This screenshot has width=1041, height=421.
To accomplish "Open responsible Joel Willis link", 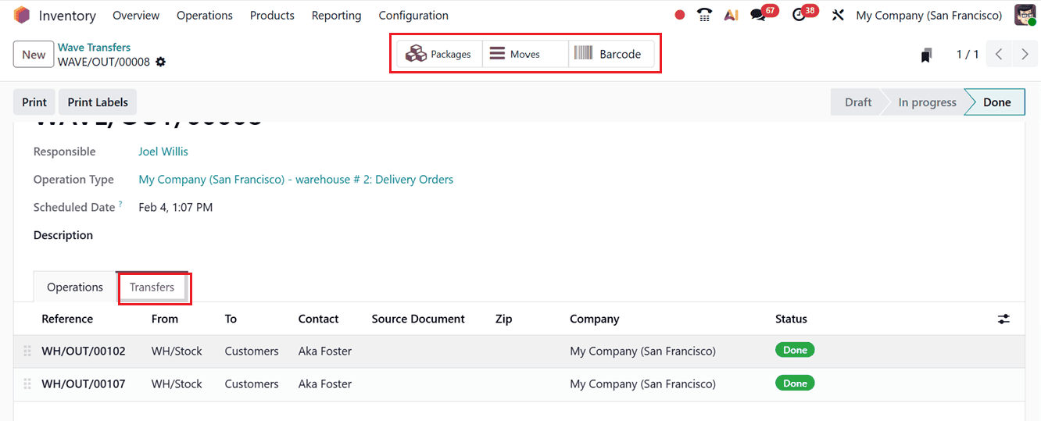I will coord(163,152).
